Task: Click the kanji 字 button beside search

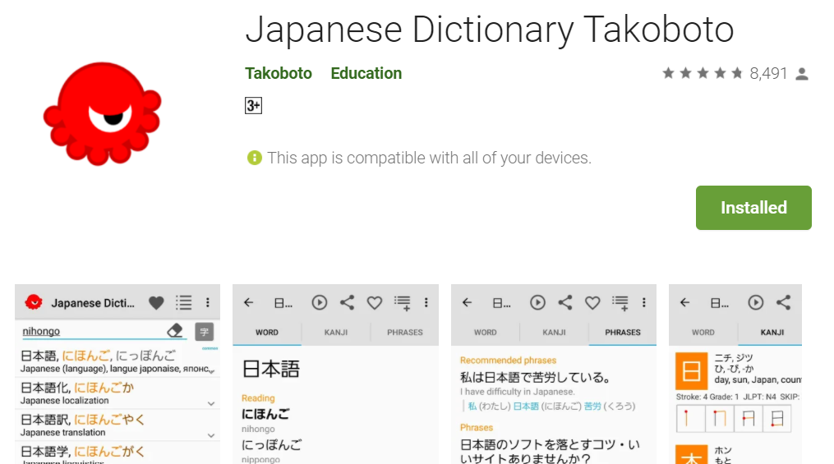Action: click(x=205, y=332)
